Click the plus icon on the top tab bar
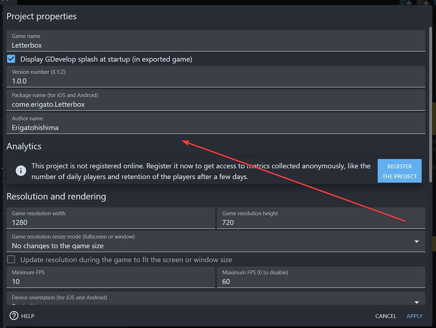 [407, 3]
